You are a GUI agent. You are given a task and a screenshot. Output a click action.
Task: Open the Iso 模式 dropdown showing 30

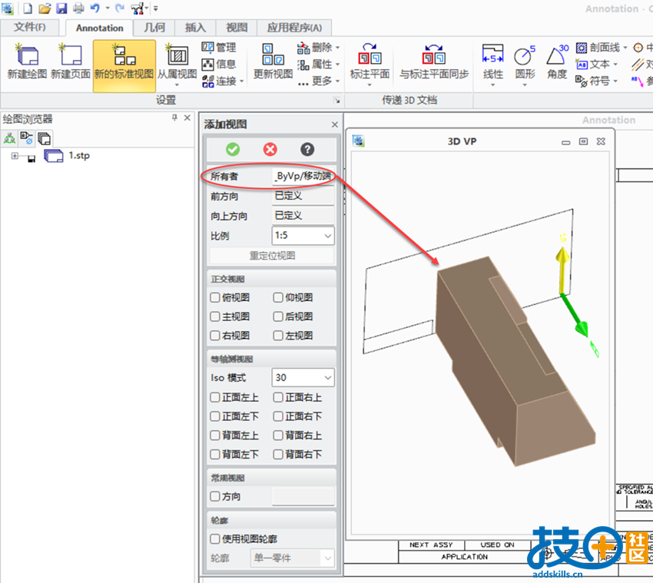pos(303,378)
